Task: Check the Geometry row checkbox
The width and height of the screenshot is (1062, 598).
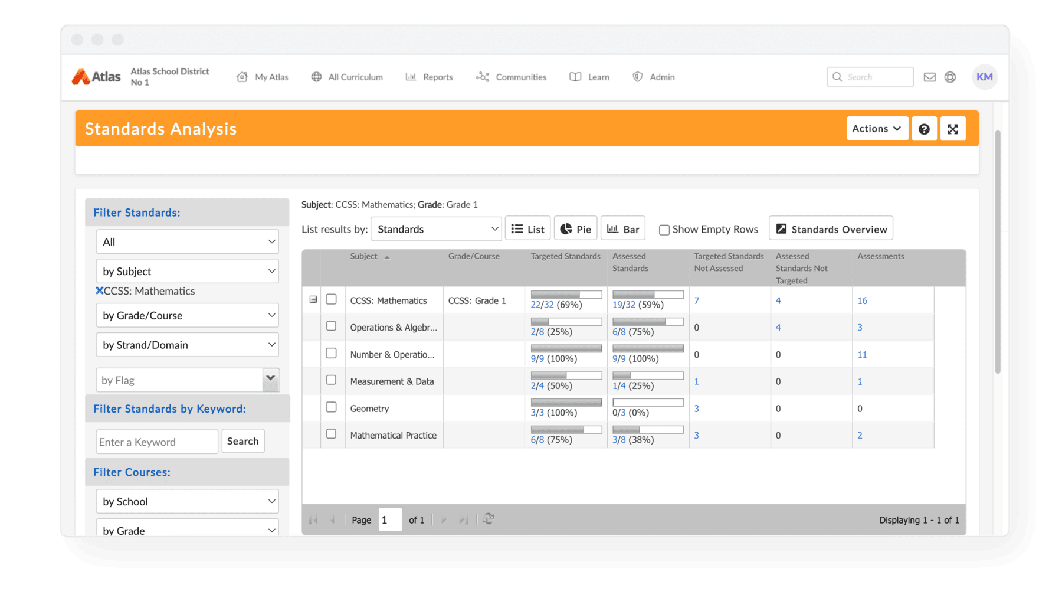Action: pyautogui.click(x=331, y=407)
